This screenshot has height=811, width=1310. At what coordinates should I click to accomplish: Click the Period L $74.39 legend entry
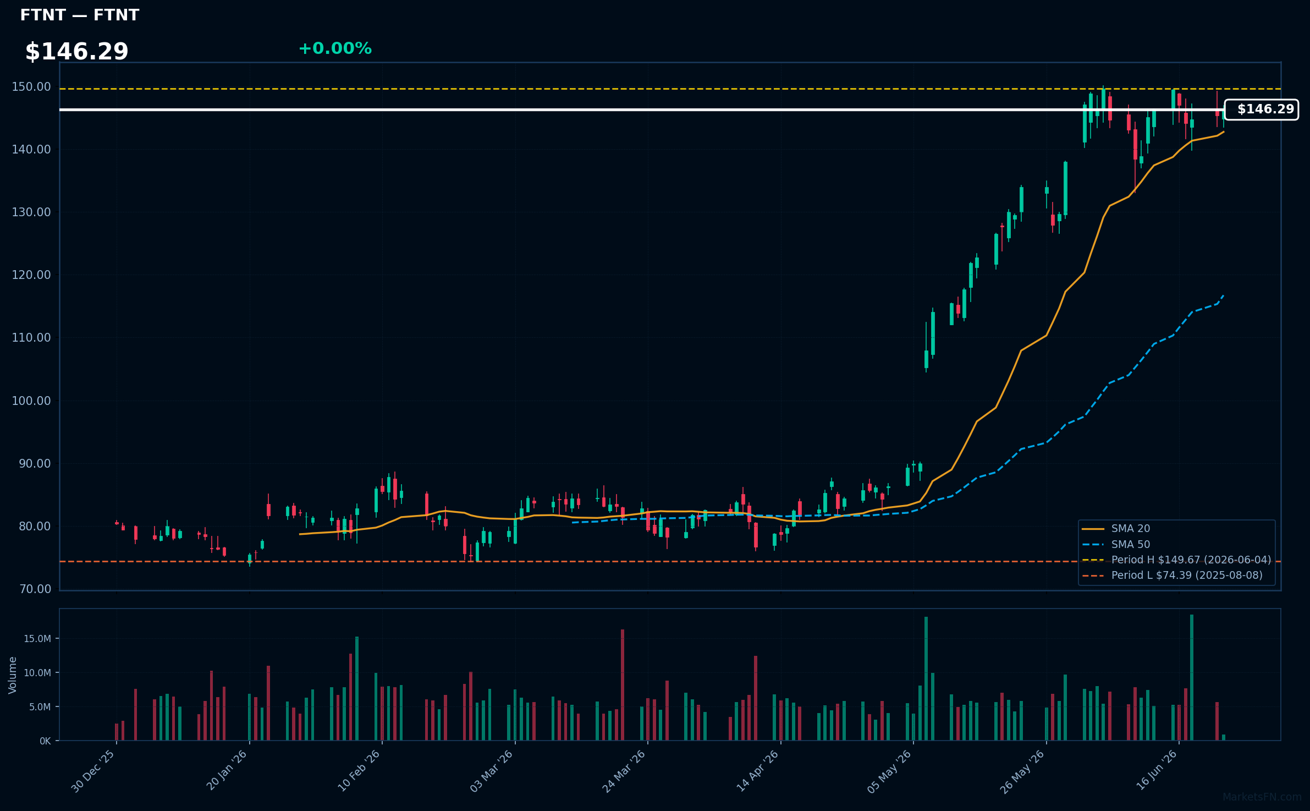point(1172,576)
